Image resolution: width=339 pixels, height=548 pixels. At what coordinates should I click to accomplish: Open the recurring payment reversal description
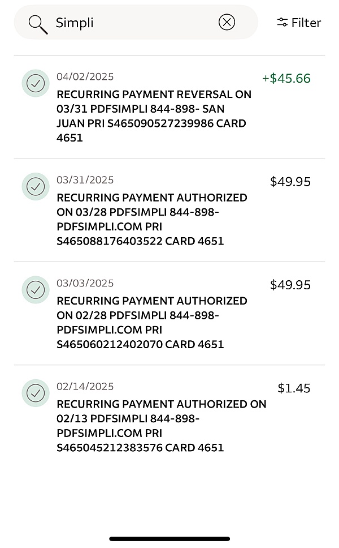(x=154, y=115)
